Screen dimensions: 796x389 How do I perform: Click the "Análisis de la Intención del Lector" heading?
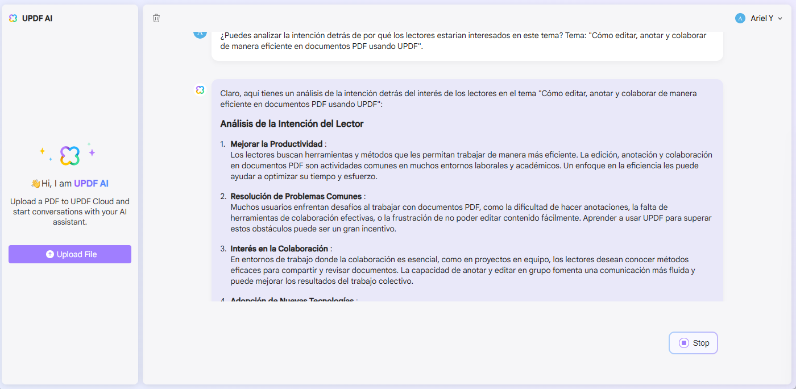tap(292, 123)
